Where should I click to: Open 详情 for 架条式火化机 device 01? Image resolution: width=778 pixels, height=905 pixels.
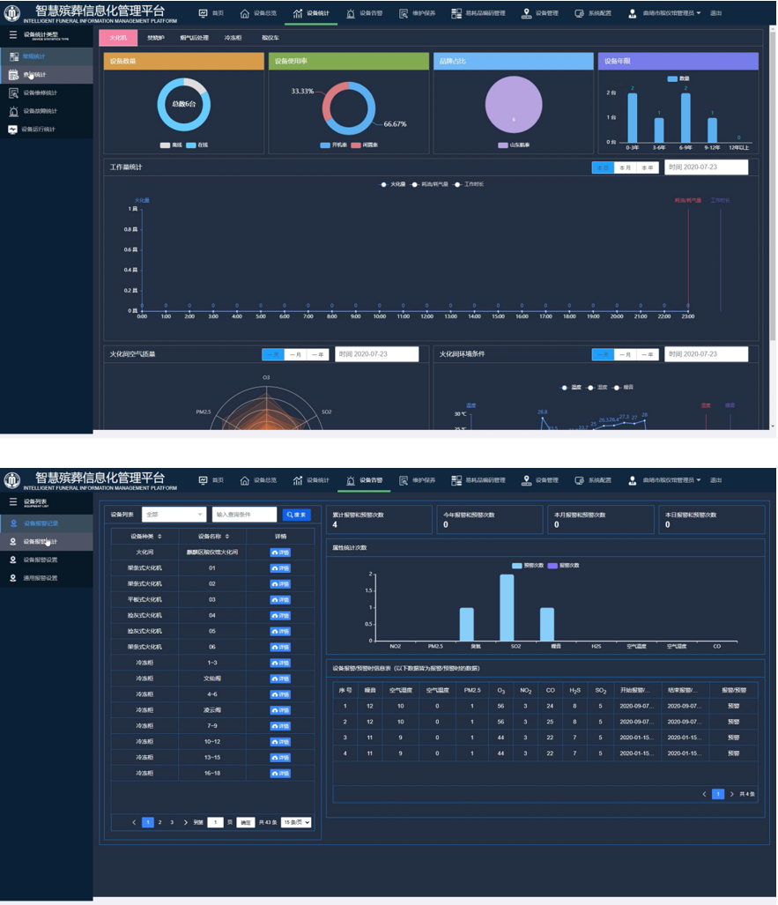pos(279,568)
